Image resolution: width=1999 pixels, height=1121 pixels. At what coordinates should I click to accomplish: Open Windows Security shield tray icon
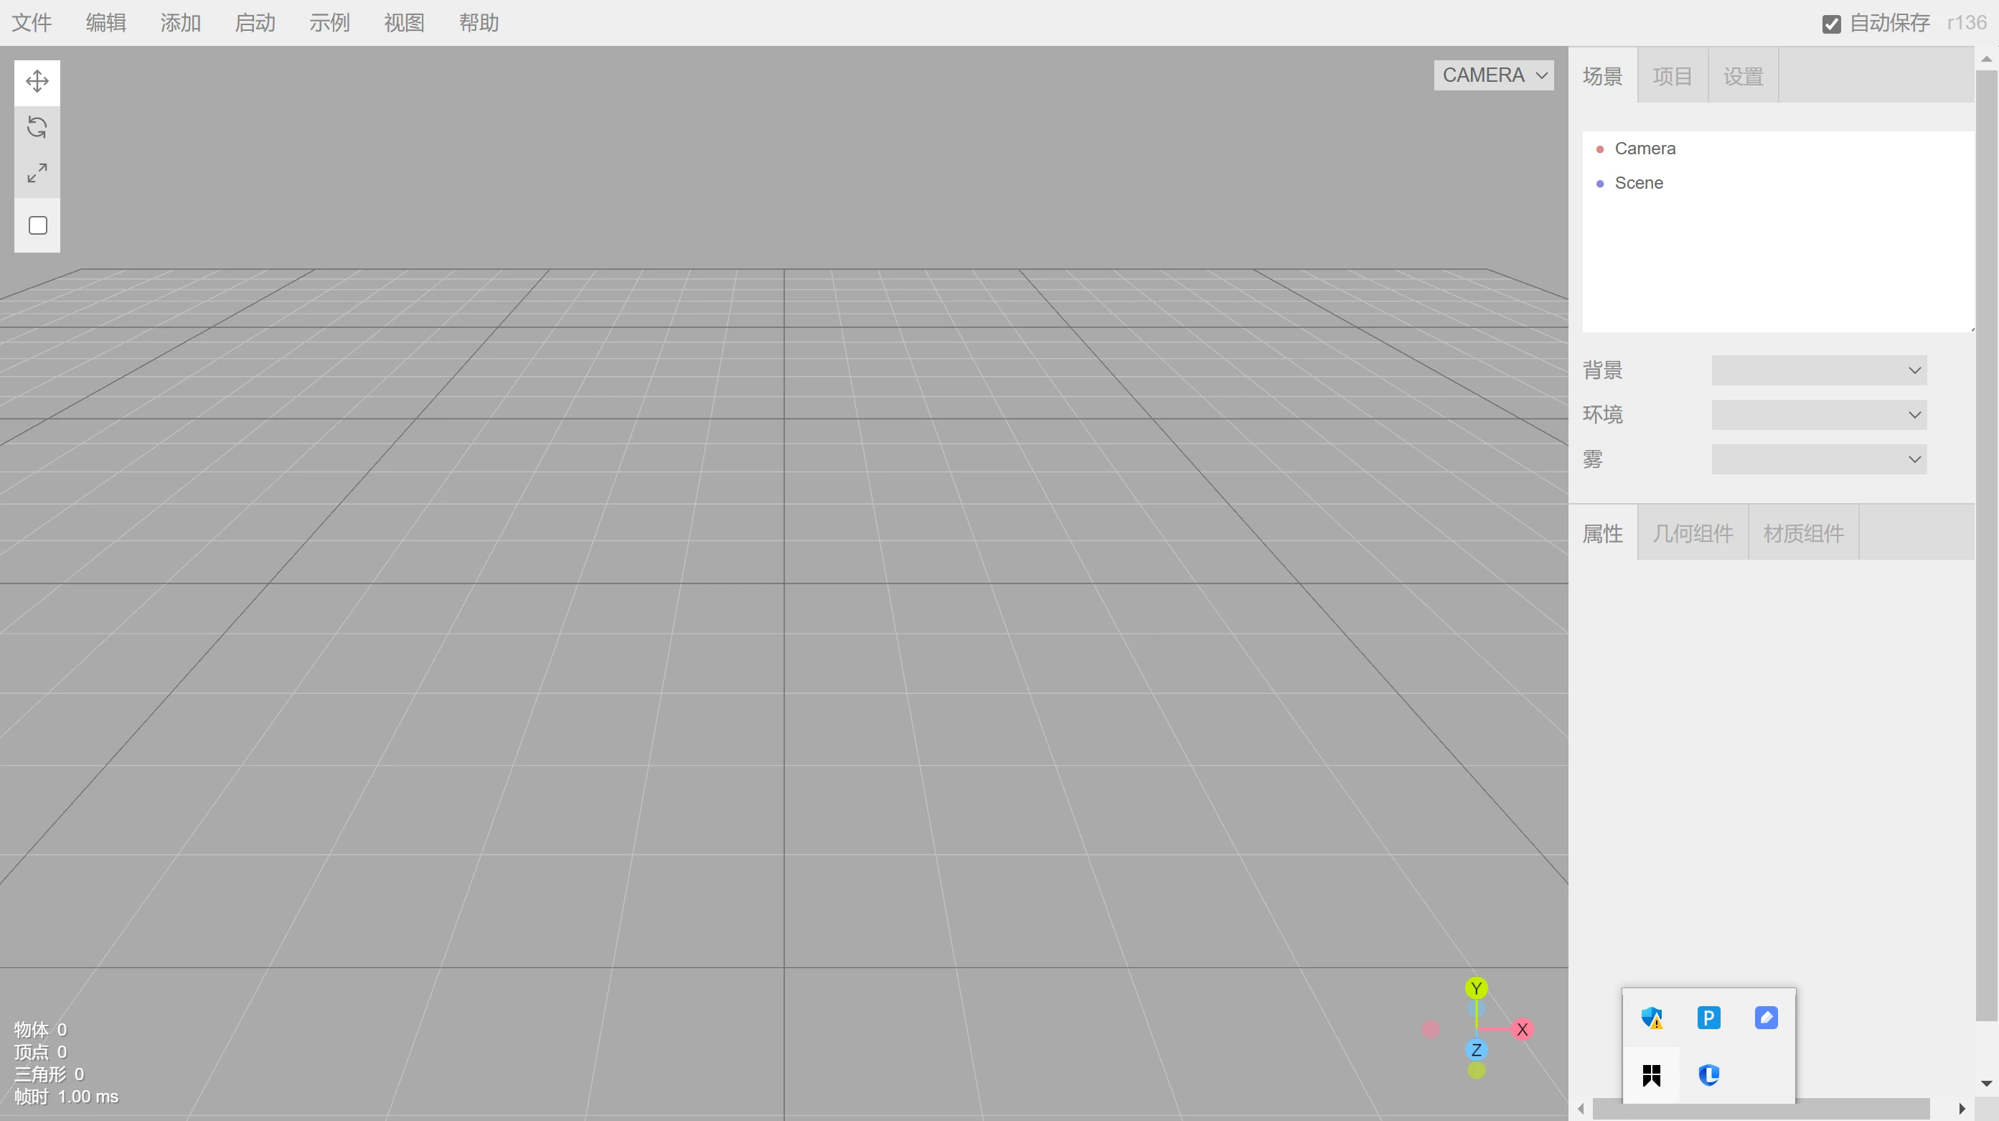pos(1651,1018)
